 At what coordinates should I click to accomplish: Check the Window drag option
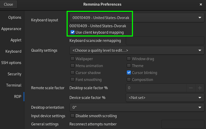point(129,59)
